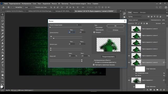Select the Triangle wave type radio
The image size is (168, 94).
(94, 30)
